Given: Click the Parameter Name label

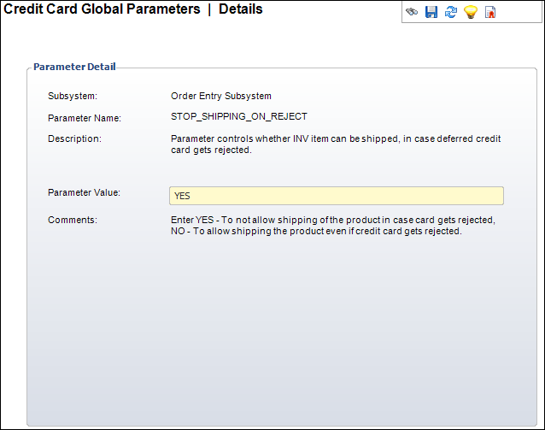Looking at the screenshot, I should (85, 117).
